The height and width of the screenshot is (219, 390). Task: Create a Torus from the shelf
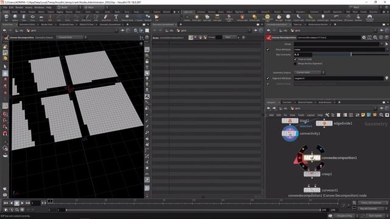pos(32,18)
